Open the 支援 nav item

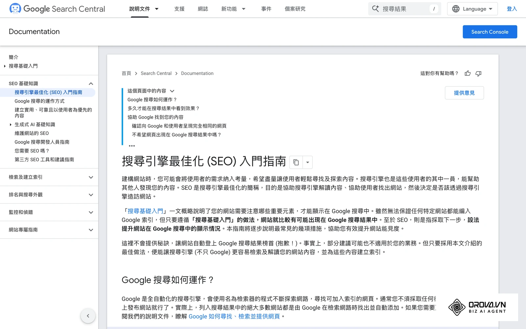click(179, 9)
